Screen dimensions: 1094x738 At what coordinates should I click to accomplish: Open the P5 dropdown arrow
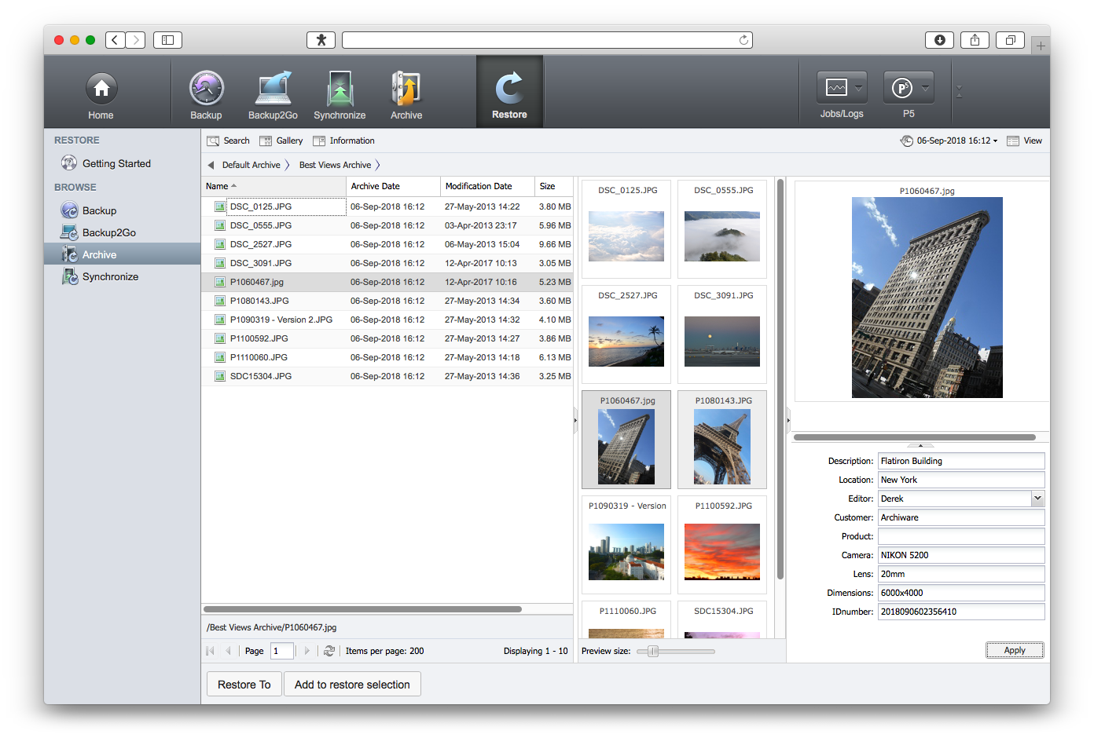[x=926, y=89]
